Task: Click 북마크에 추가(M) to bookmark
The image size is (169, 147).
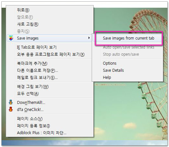Action: pyautogui.click(x=50, y=63)
